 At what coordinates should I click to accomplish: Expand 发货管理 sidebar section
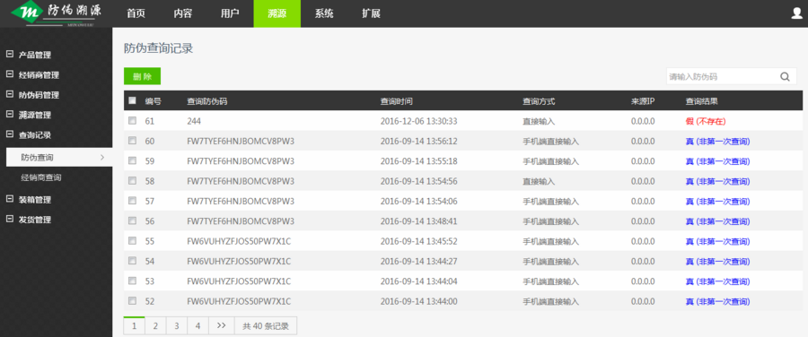click(10, 219)
